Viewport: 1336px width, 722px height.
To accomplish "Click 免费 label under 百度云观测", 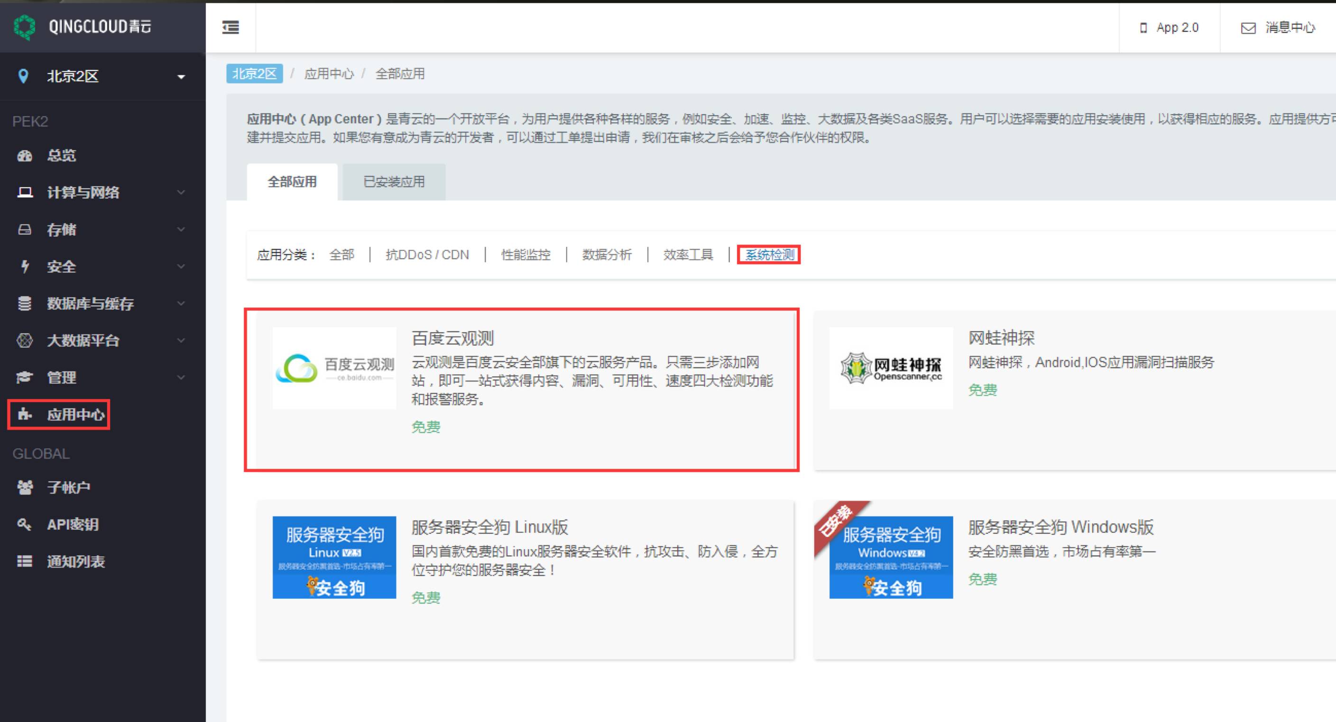I will [x=426, y=427].
